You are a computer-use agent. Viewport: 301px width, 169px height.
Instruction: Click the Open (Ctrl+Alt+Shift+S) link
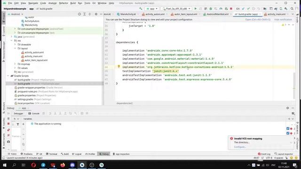tap(258, 20)
